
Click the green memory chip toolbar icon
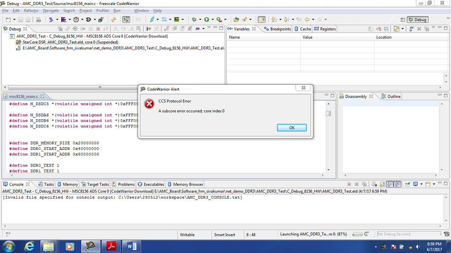pyautogui.click(x=177, y=19)
